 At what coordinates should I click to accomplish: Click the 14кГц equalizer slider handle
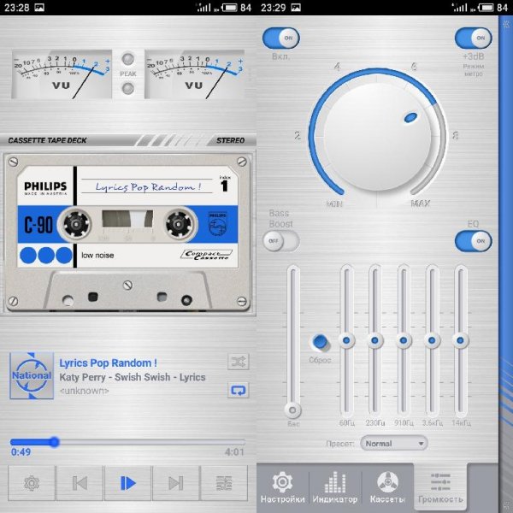coord(460,340)
